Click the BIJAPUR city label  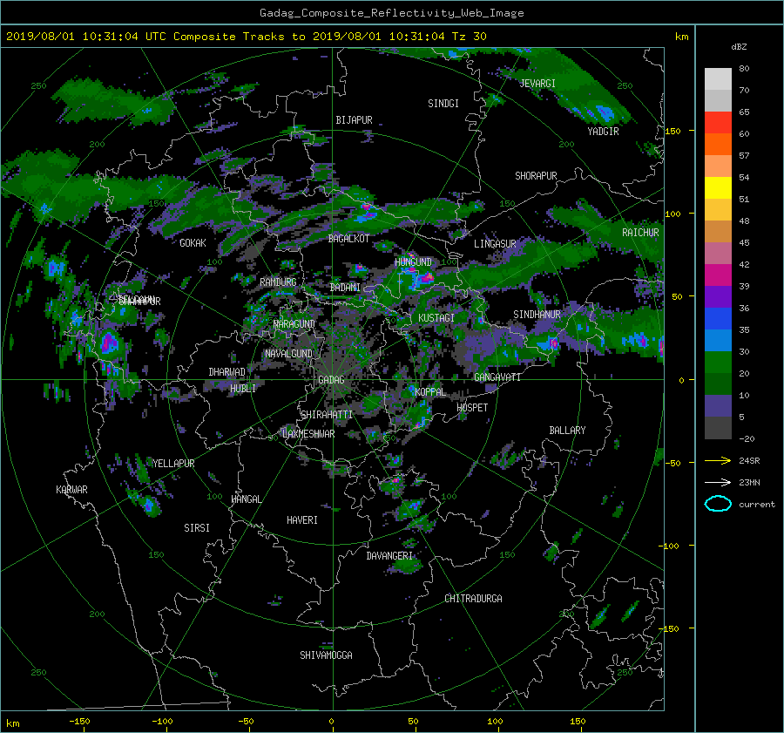coord(354,120)
